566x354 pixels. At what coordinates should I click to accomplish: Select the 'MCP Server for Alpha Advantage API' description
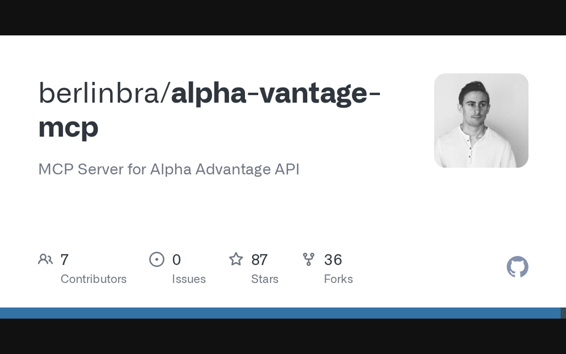tap(169, 169)
